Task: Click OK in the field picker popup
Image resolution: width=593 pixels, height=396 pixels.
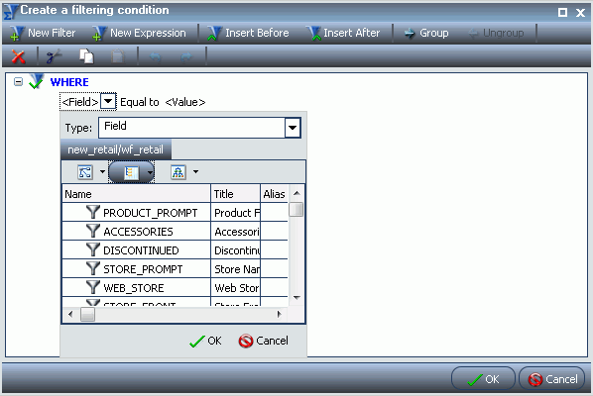Action: coord(205,341)
